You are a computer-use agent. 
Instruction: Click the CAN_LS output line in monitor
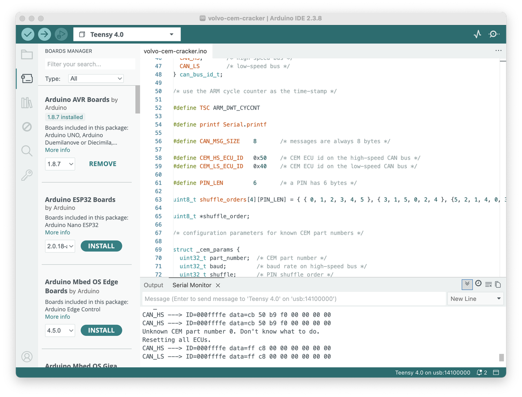[x=237, y=357]
